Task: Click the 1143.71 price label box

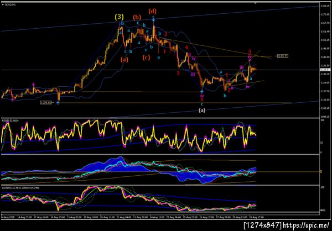Action: (x=283, y=56)
